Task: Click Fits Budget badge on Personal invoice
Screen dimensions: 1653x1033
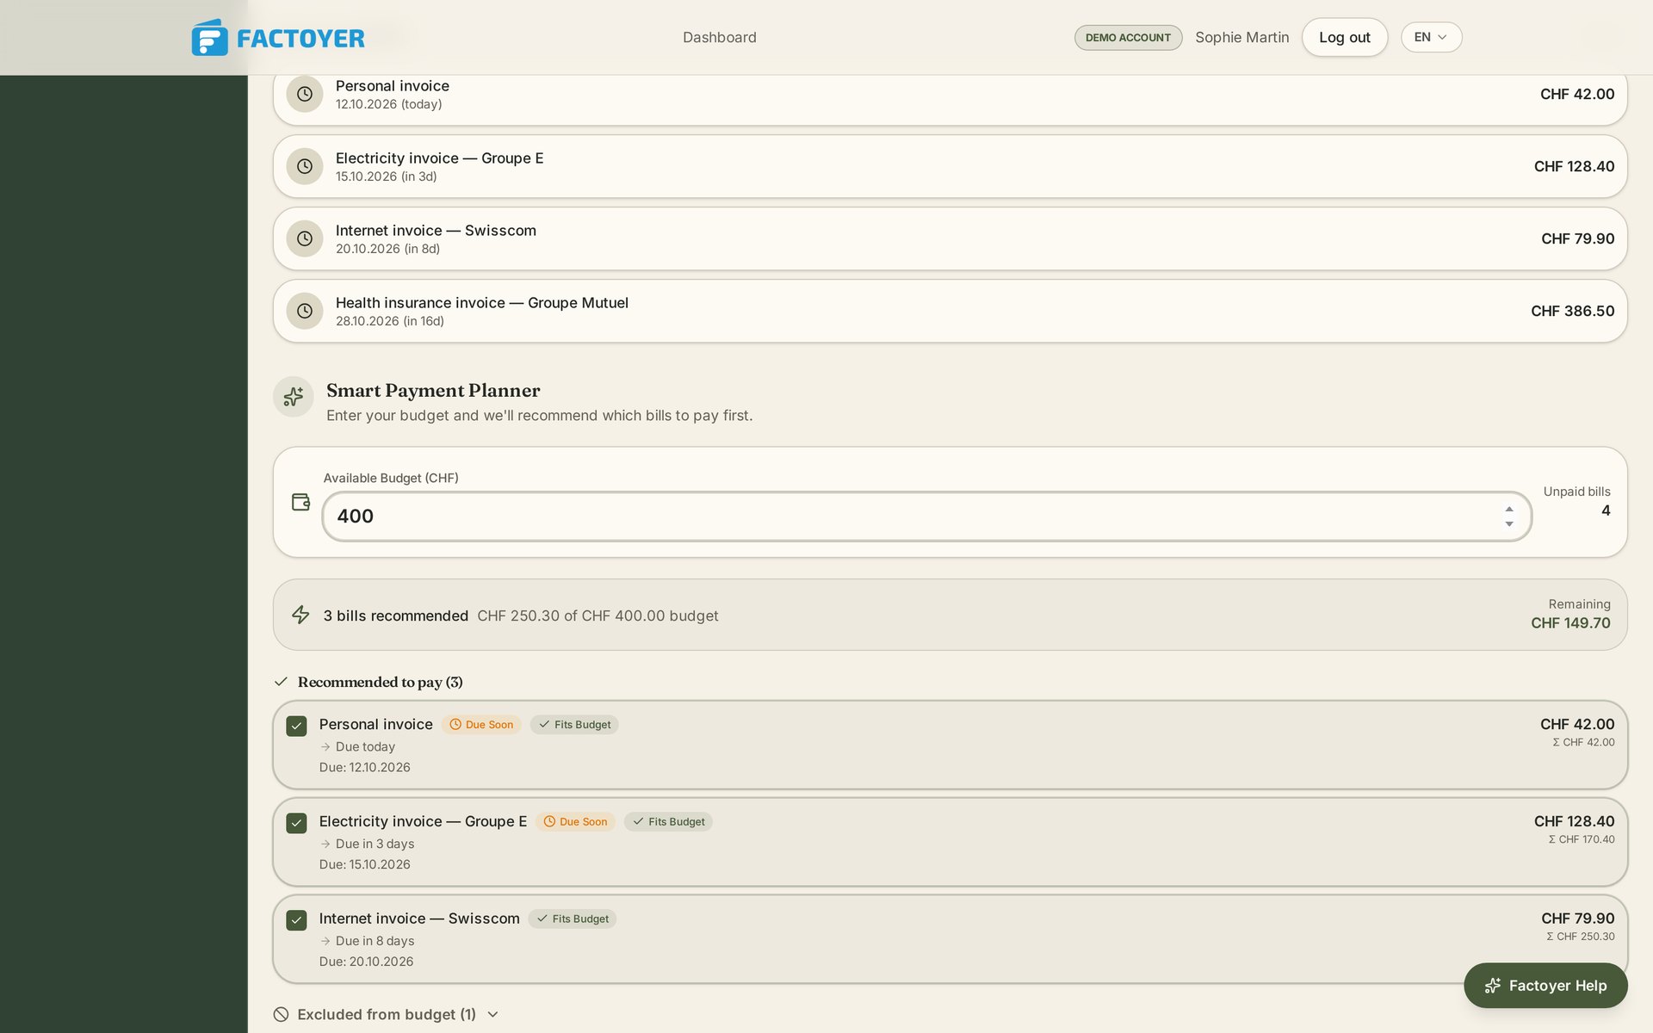Action: (x=574, y=725)
